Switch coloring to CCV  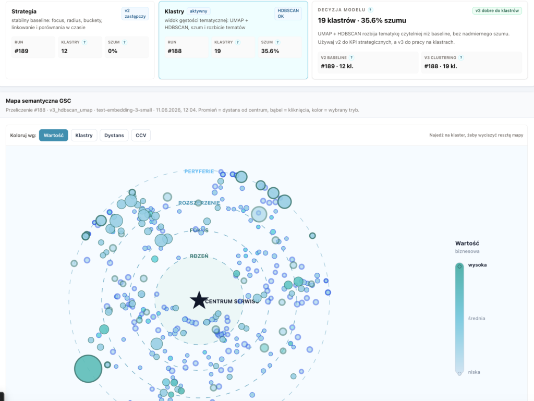coord(141,135)
